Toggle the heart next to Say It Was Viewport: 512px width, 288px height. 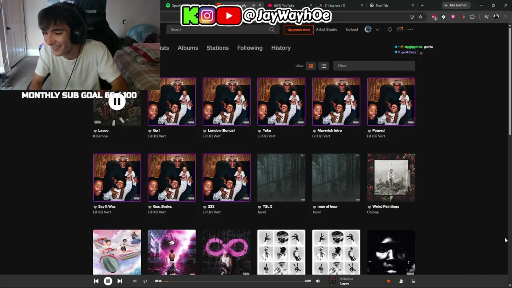[95, 207]
